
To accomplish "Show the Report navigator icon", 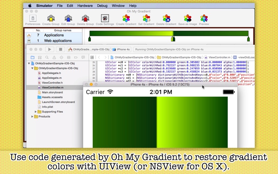I will 83,57.
